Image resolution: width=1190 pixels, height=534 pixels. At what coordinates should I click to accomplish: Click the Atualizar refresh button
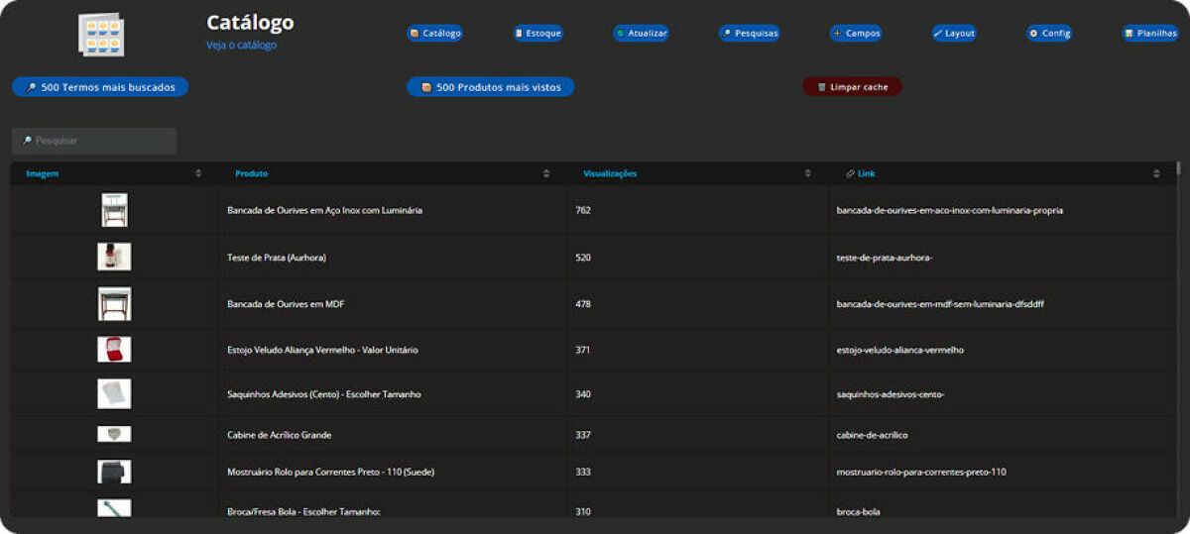click(x=642, y=33)
